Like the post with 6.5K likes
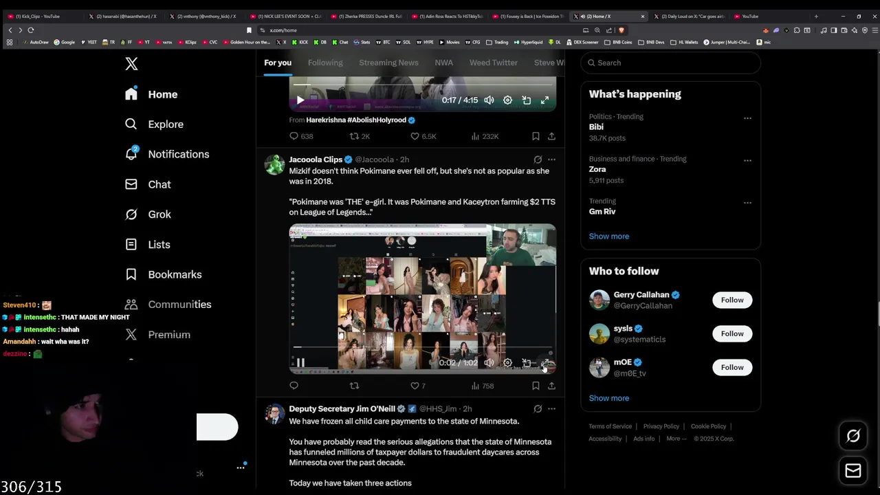The image size is (880, 495). click(x=423, y=136)
